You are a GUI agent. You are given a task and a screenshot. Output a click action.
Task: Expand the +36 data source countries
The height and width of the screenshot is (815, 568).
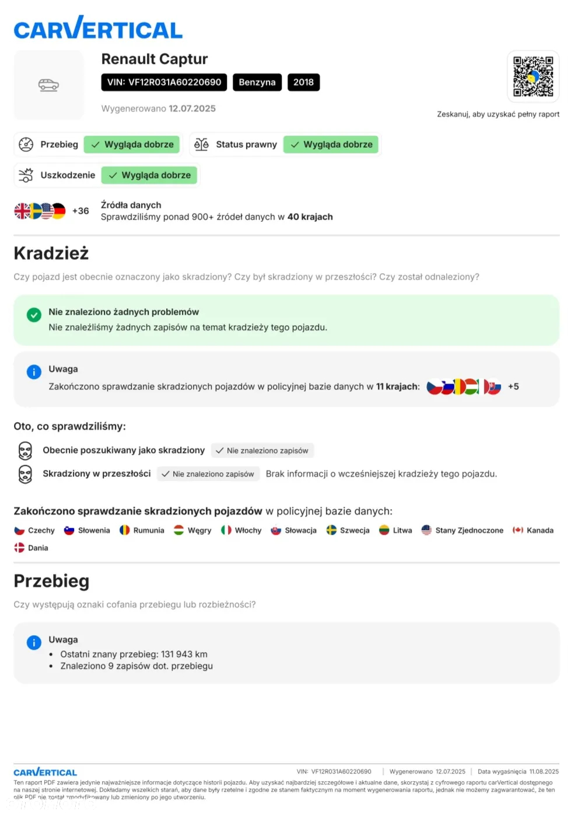pyautogui.click(x=80, y=211)
